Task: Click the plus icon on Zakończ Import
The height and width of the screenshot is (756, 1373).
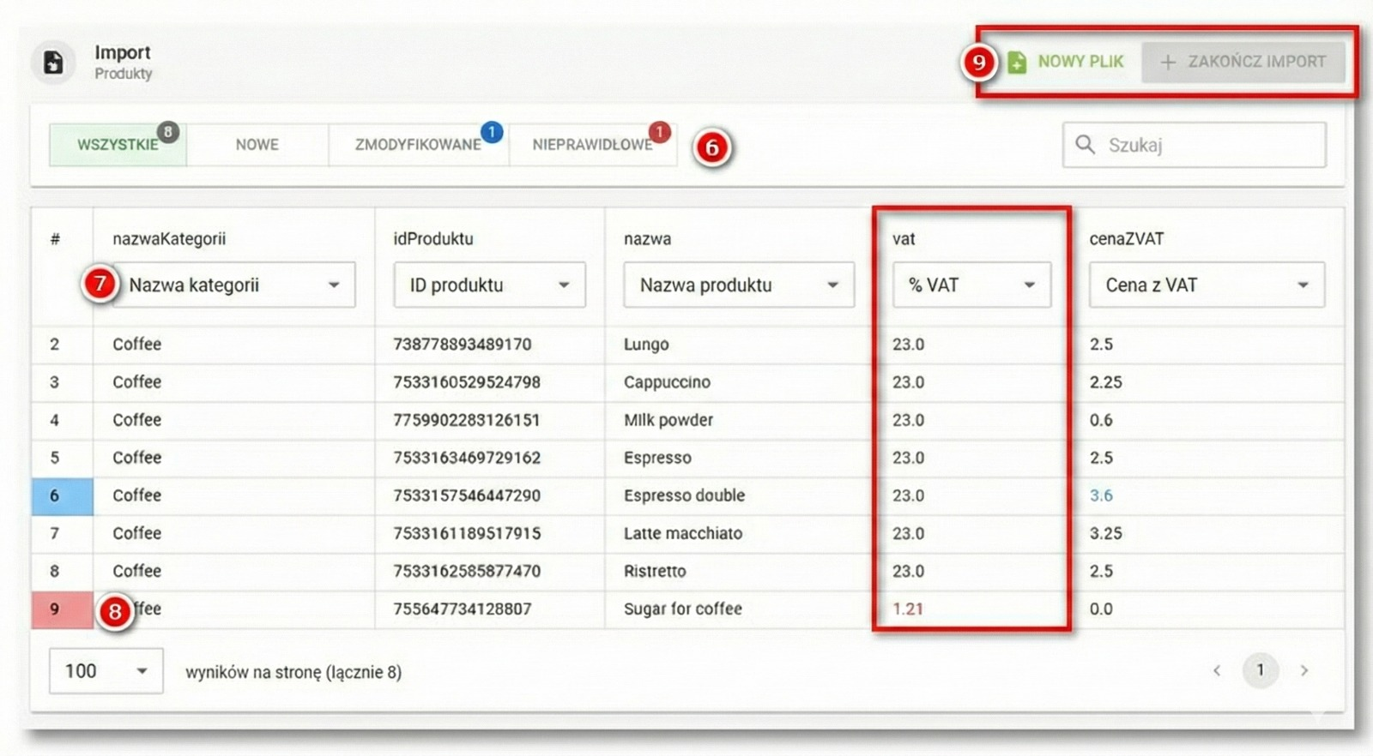Action: (1167, 62)
